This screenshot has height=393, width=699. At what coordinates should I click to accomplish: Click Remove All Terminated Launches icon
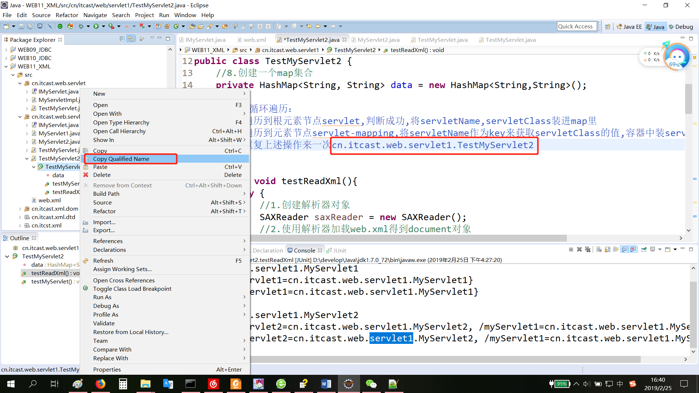pos(588,249)
